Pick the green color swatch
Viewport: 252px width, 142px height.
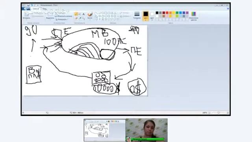[x=177, y=13]
